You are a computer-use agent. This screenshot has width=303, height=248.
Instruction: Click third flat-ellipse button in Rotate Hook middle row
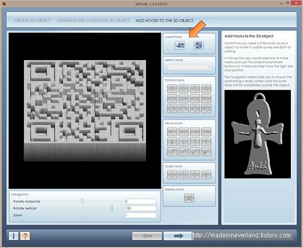click(x=195, y=98)
